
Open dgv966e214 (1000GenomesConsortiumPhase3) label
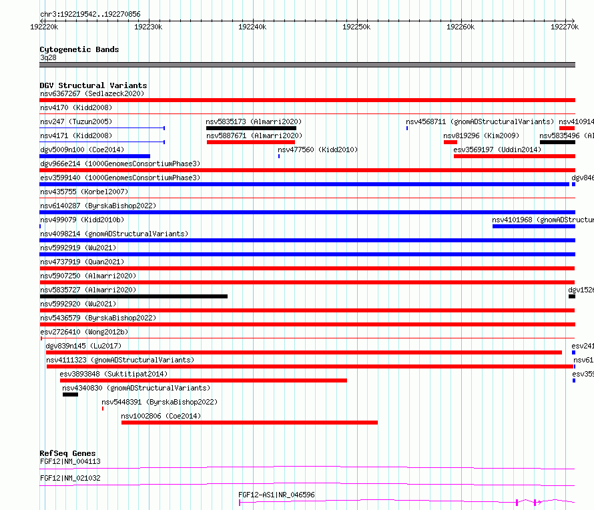tap(120, 164)
